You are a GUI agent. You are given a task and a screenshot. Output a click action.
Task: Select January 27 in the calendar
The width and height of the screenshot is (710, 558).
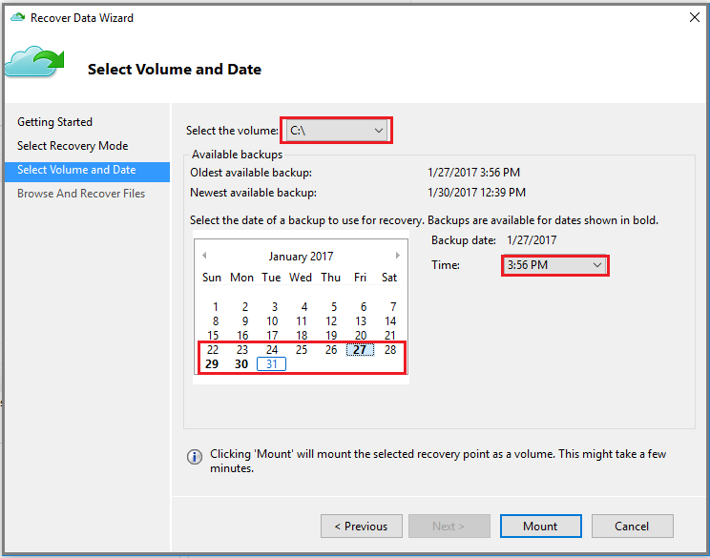(x=360, y=350)
